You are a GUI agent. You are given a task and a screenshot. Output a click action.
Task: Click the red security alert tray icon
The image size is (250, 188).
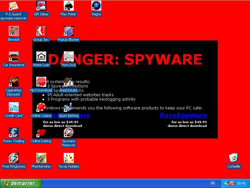tap(232, 183)
